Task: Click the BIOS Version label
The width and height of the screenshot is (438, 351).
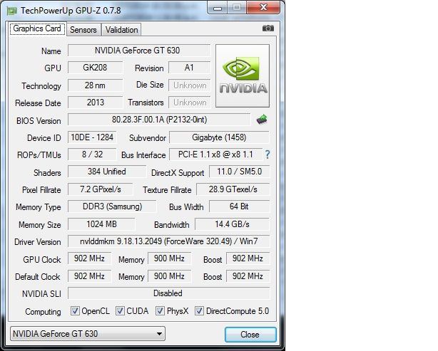Action: click(39, 121)
